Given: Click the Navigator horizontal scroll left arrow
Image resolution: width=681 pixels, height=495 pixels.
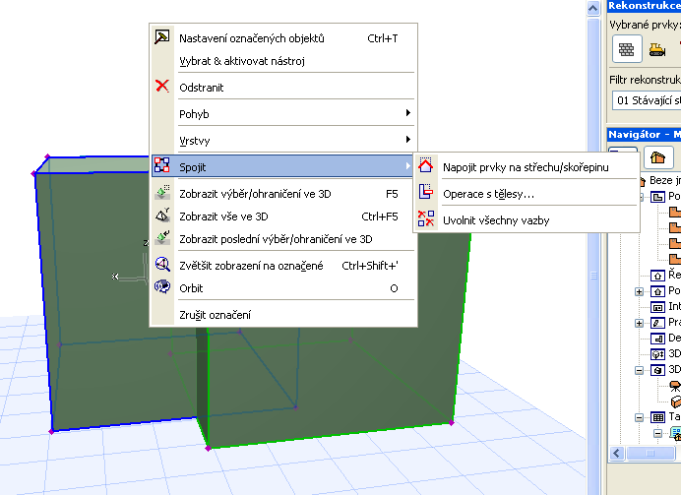Looking at the screenshot, I should (x=617, y=454).
